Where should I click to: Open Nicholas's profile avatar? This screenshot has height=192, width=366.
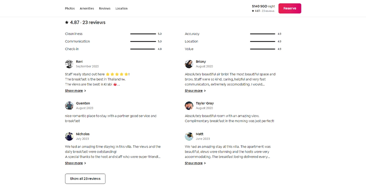click(69, 136)
